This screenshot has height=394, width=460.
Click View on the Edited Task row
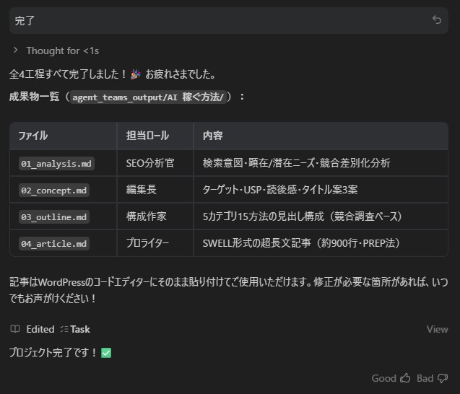pos(437,329)
